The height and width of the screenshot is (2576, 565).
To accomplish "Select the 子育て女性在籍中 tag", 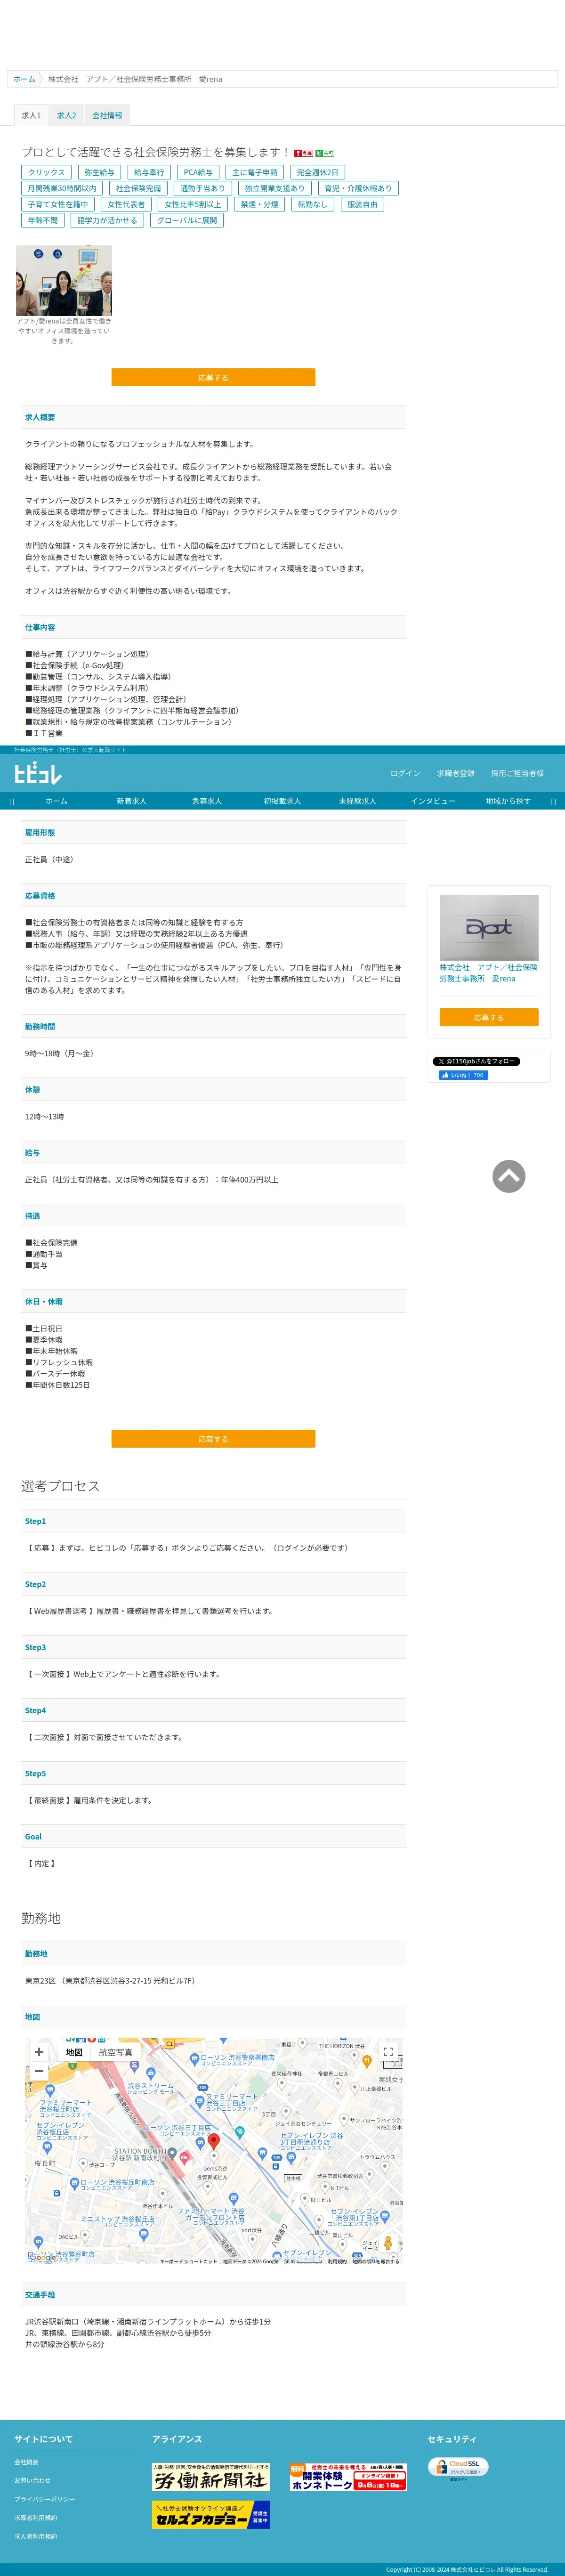I will pyautogui.click(x=58, y=204).
